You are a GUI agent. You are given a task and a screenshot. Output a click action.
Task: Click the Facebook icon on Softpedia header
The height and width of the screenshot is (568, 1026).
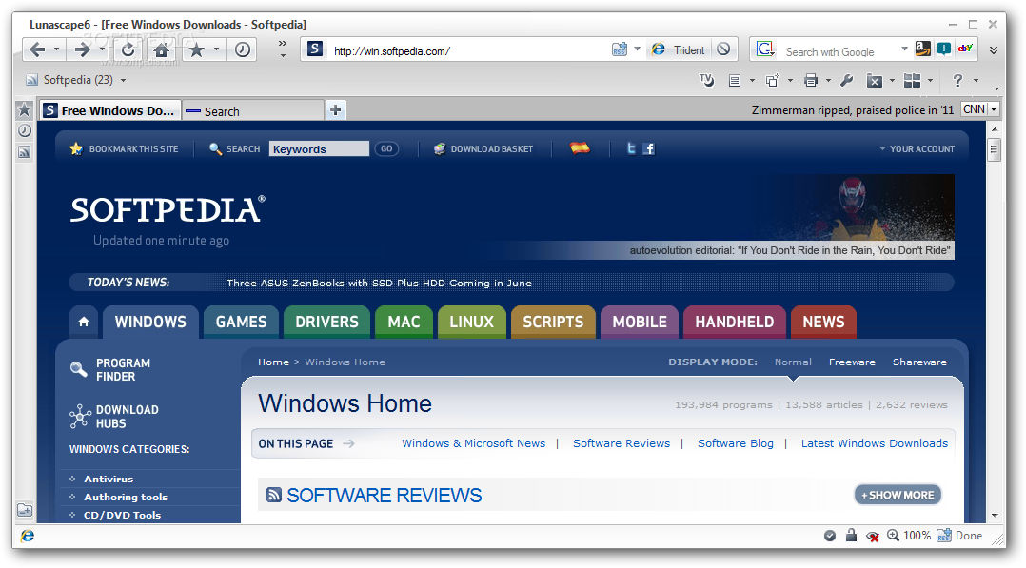coord(648,148)
